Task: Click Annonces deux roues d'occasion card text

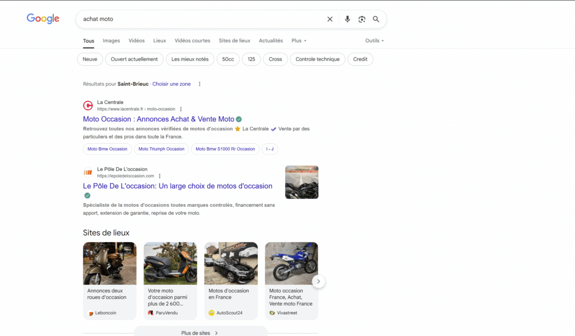Action: pyautogui.click(x=107, y=294)
